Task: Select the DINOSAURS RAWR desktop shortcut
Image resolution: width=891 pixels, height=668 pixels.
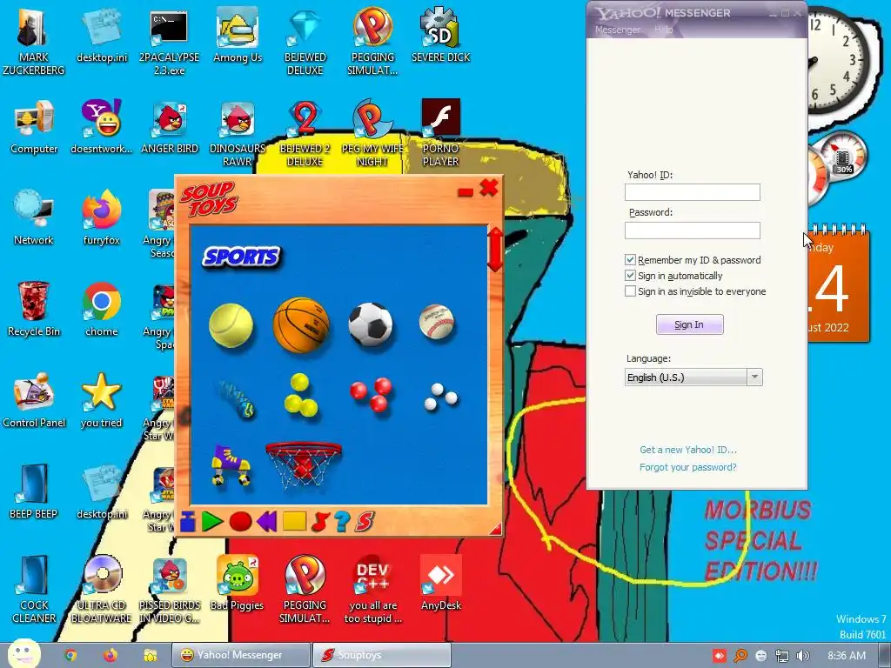Action: [238, 134]
